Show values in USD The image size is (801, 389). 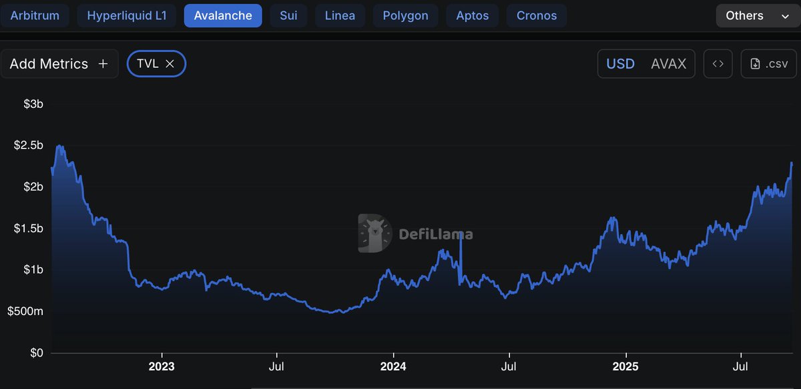tap(620, 64)
